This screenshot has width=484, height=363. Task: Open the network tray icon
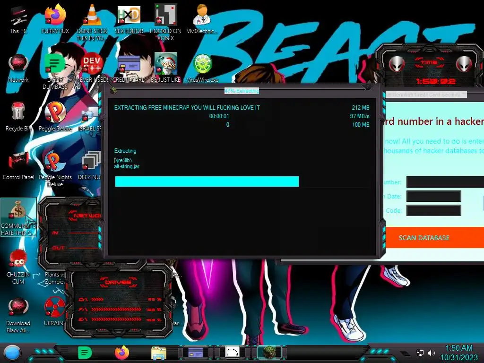click(x=420, y=353)
